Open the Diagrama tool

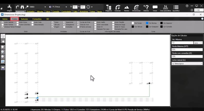109,7
